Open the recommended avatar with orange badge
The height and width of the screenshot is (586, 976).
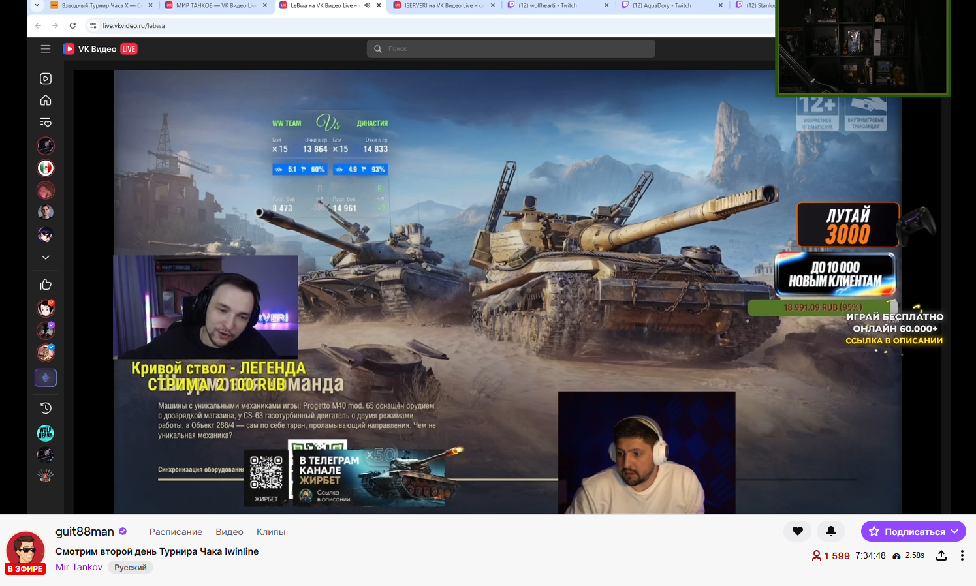[46, 308]
